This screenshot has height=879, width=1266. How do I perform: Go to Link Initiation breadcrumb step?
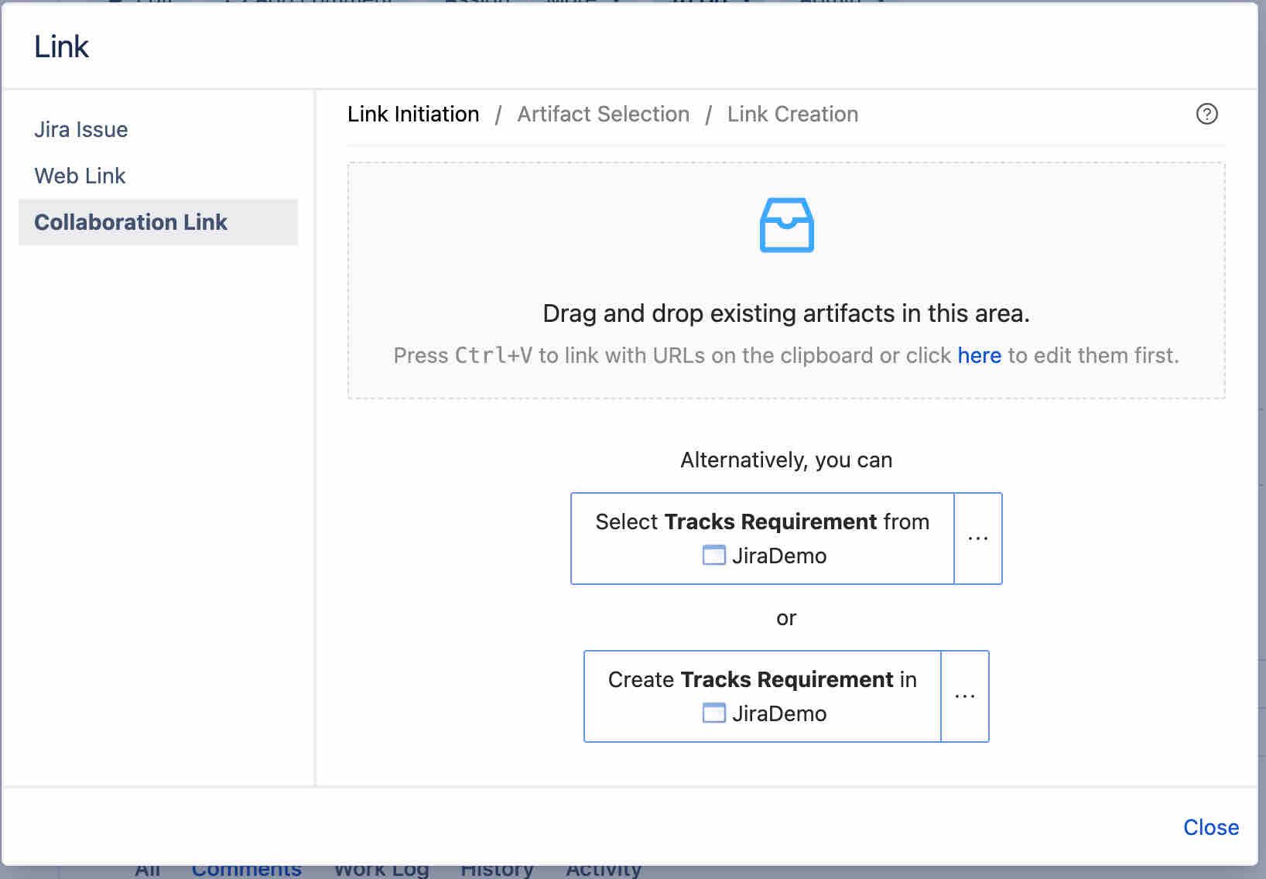point(413,114)
